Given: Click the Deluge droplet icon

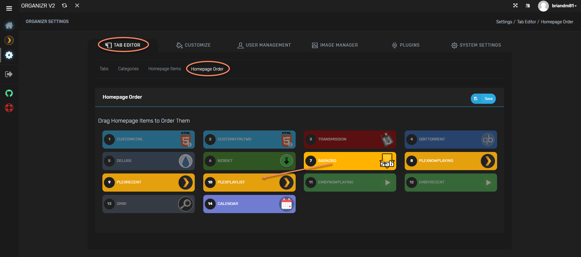Looking at the screenshot, I should (186, 161).
